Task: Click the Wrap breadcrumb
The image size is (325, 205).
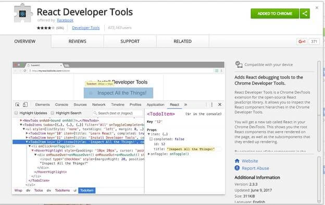Action: [x=18, y=190]
